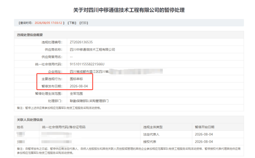Click the 打印 print link
This screenshot has width=255, height=158.
pos(84,23)
